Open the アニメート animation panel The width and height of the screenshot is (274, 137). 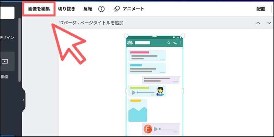(129, 9)
